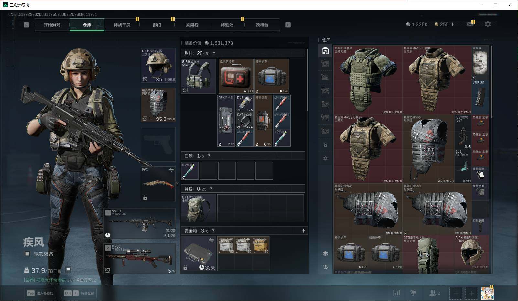Select the DICH-9重型头盔 helmet in storage
The width and height of the screenshot is (518, 301).
472,253
